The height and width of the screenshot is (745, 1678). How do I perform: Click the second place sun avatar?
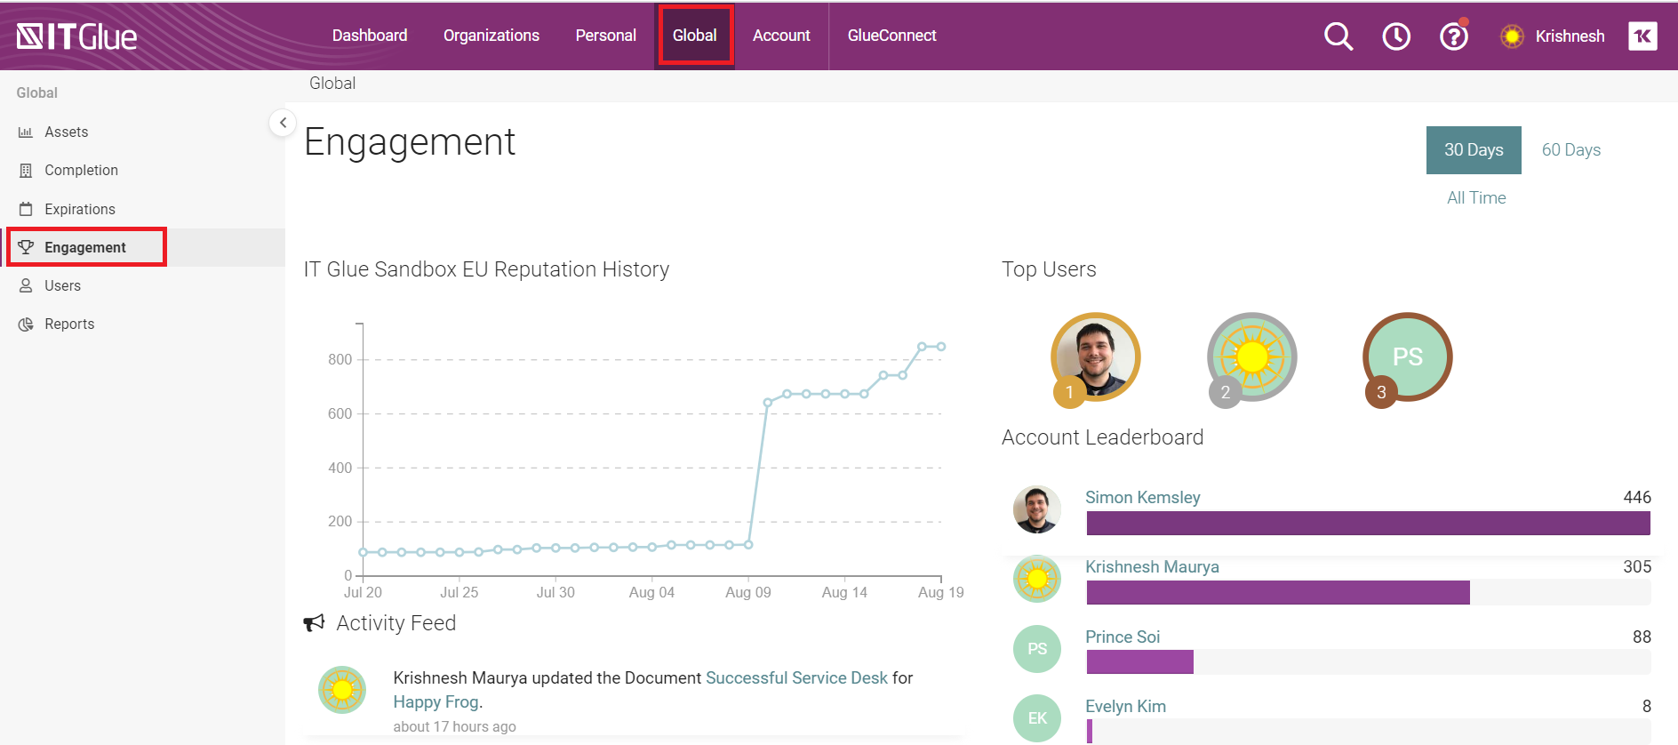pos(1251,356)
